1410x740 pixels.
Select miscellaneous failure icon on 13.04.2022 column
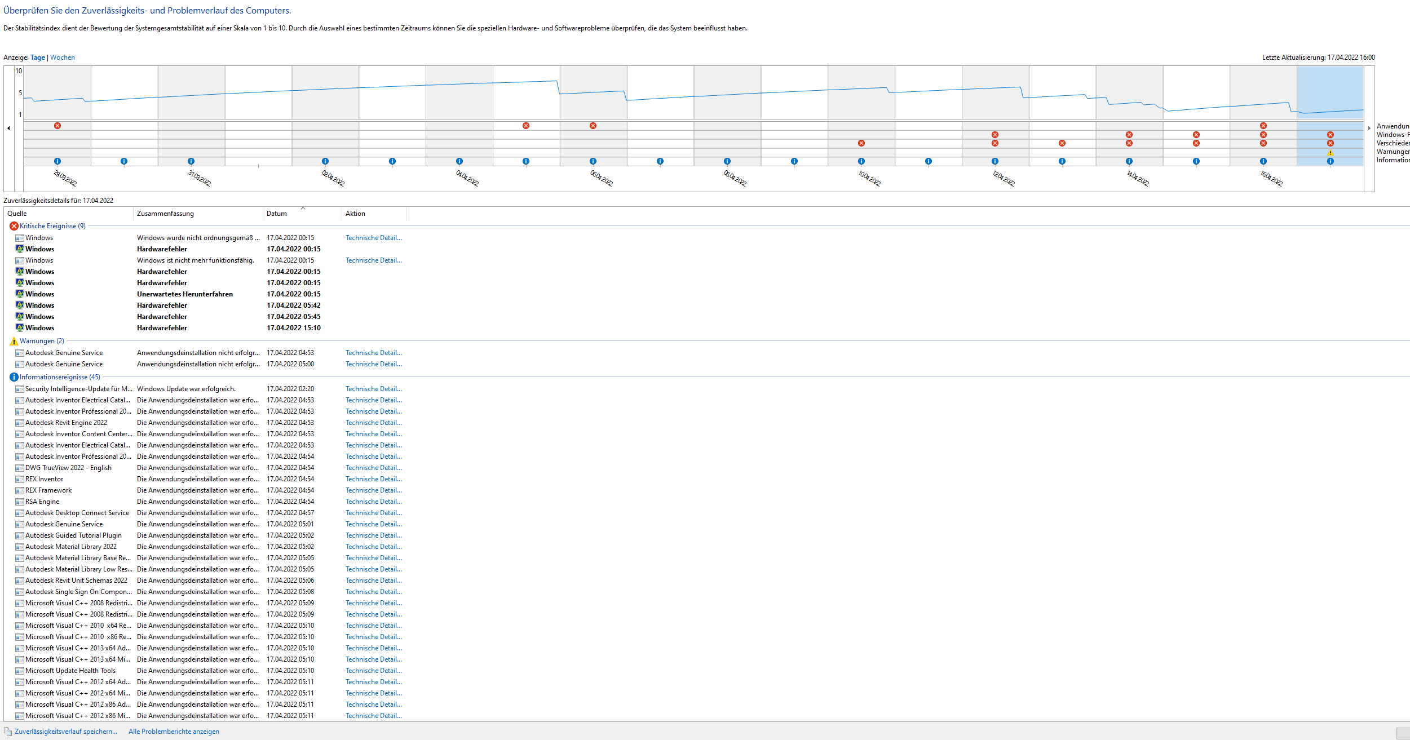[x=1062, y=143]
